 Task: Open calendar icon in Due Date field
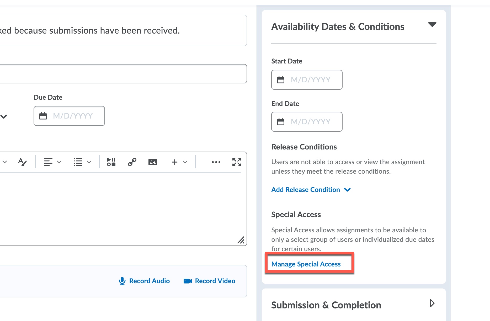pos(43,116)
